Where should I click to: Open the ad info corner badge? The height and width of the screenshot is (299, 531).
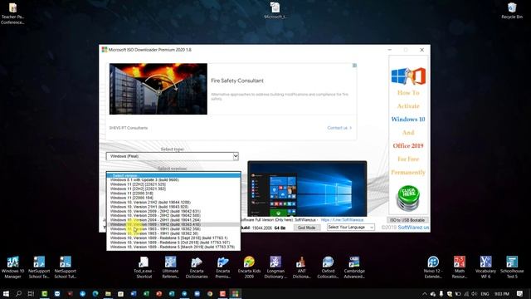click(x=354, y=66)
